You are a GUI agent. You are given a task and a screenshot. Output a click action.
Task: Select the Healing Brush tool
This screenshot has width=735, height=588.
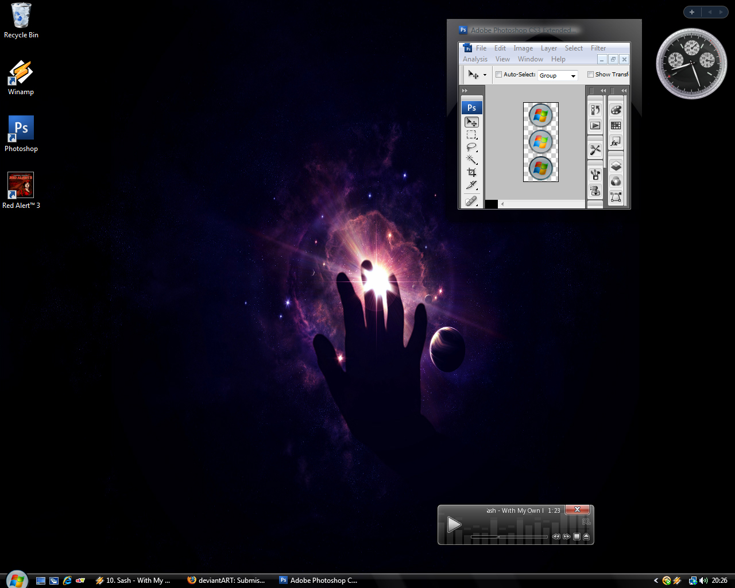pos(471,201)
